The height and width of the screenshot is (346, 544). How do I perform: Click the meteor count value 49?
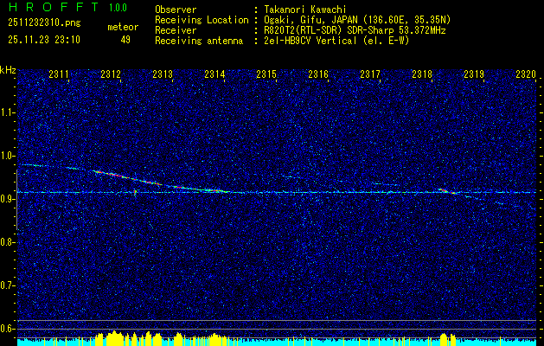pyautogui.click(x=125, y=40)
